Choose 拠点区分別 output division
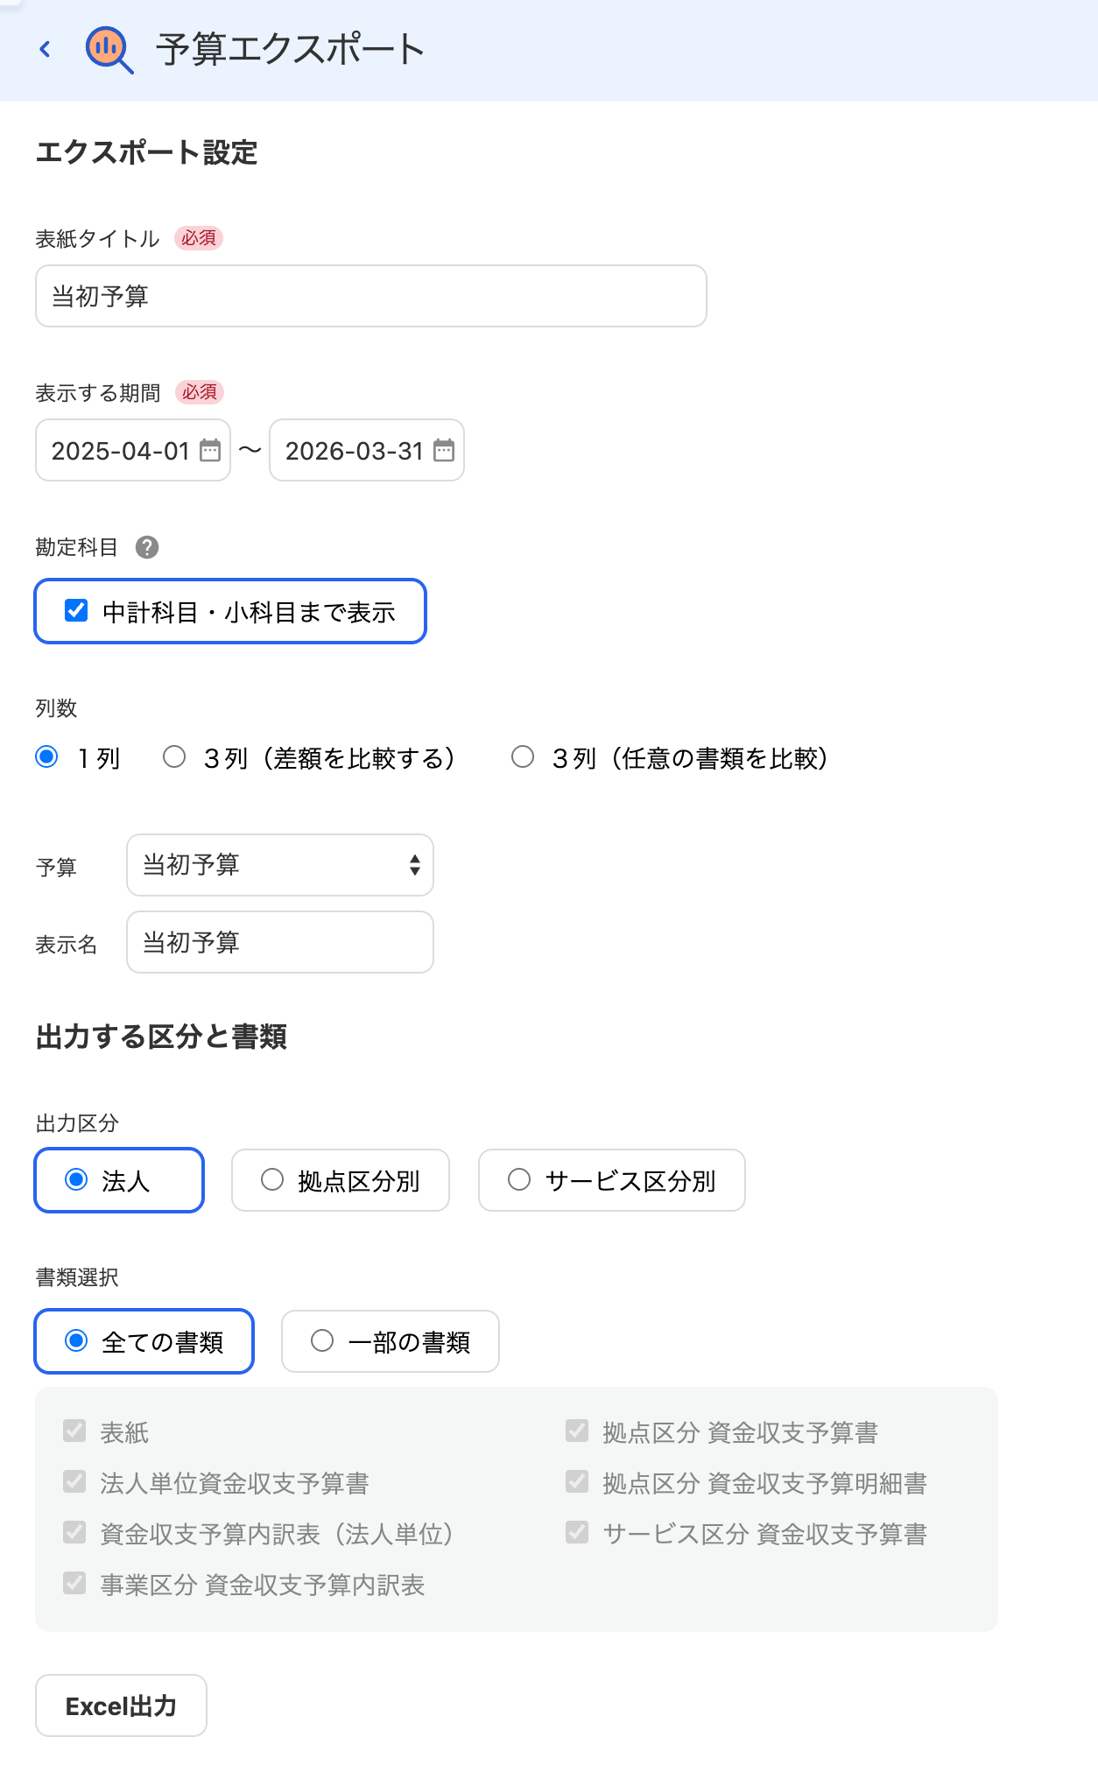Viewport: 1098px width, 1765px height. point(341,1180)
